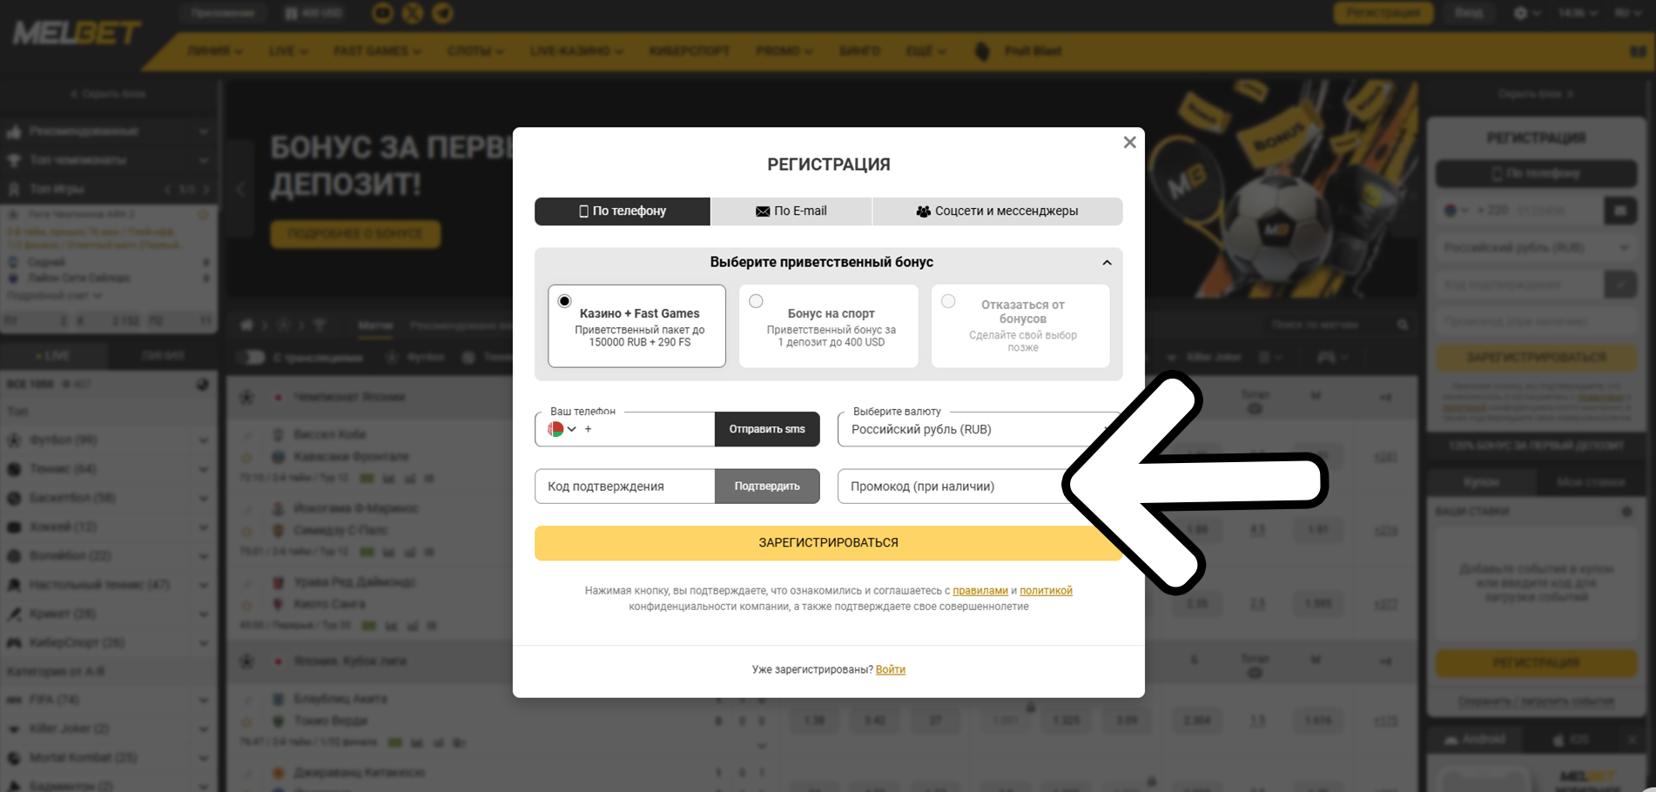Open the правилами link
Viewport: 1656px width, 792px height.
tap(980, 591)
